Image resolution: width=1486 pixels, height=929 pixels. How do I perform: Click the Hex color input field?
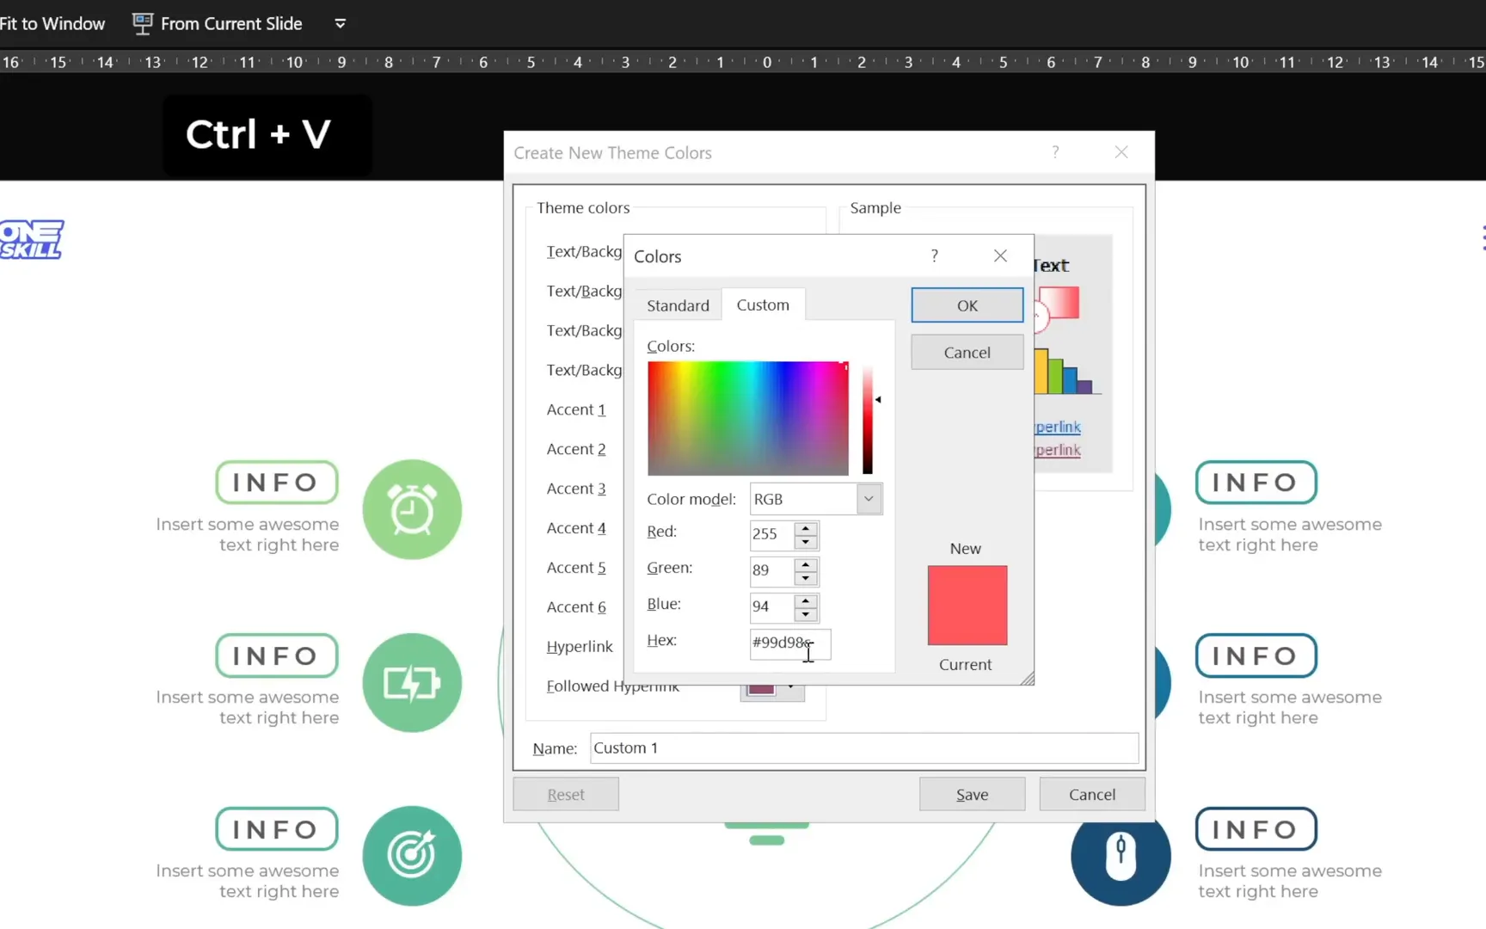[789, 643]
